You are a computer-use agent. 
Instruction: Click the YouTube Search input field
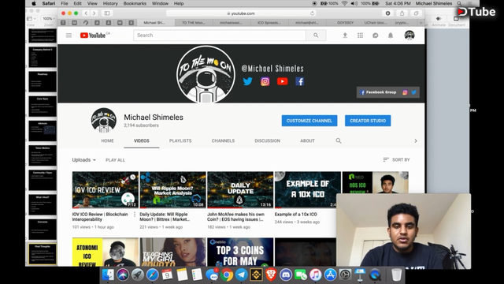point(220,35)
